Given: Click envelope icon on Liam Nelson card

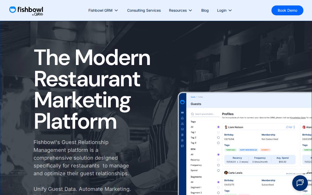Looking at the screenshot, I should click(x=291, y=127).
